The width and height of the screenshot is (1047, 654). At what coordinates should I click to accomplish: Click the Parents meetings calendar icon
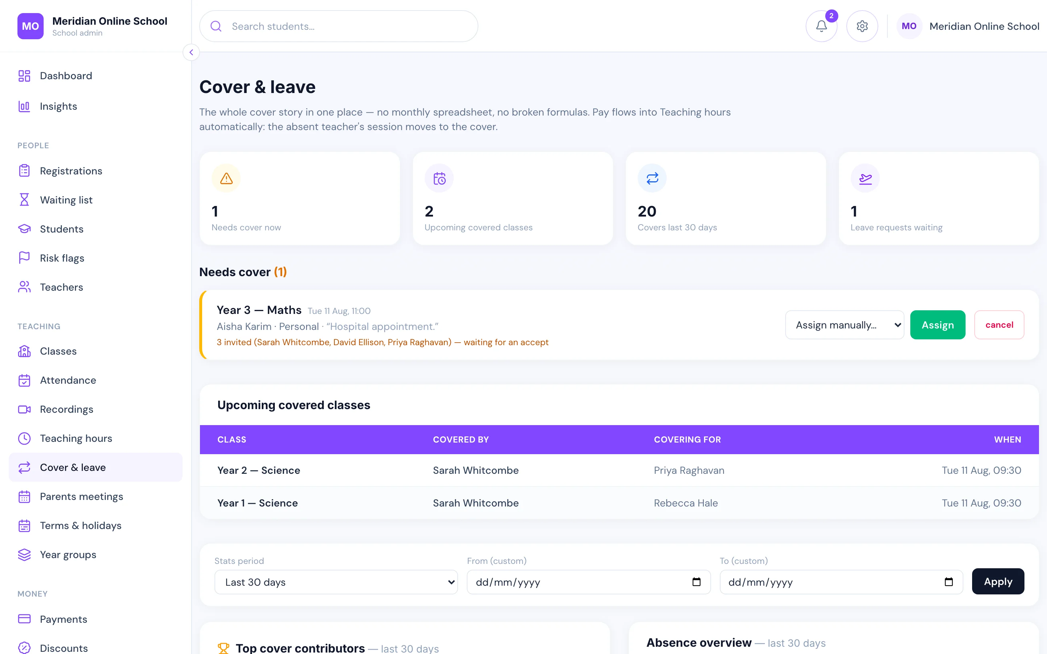(x=24, y=497)
